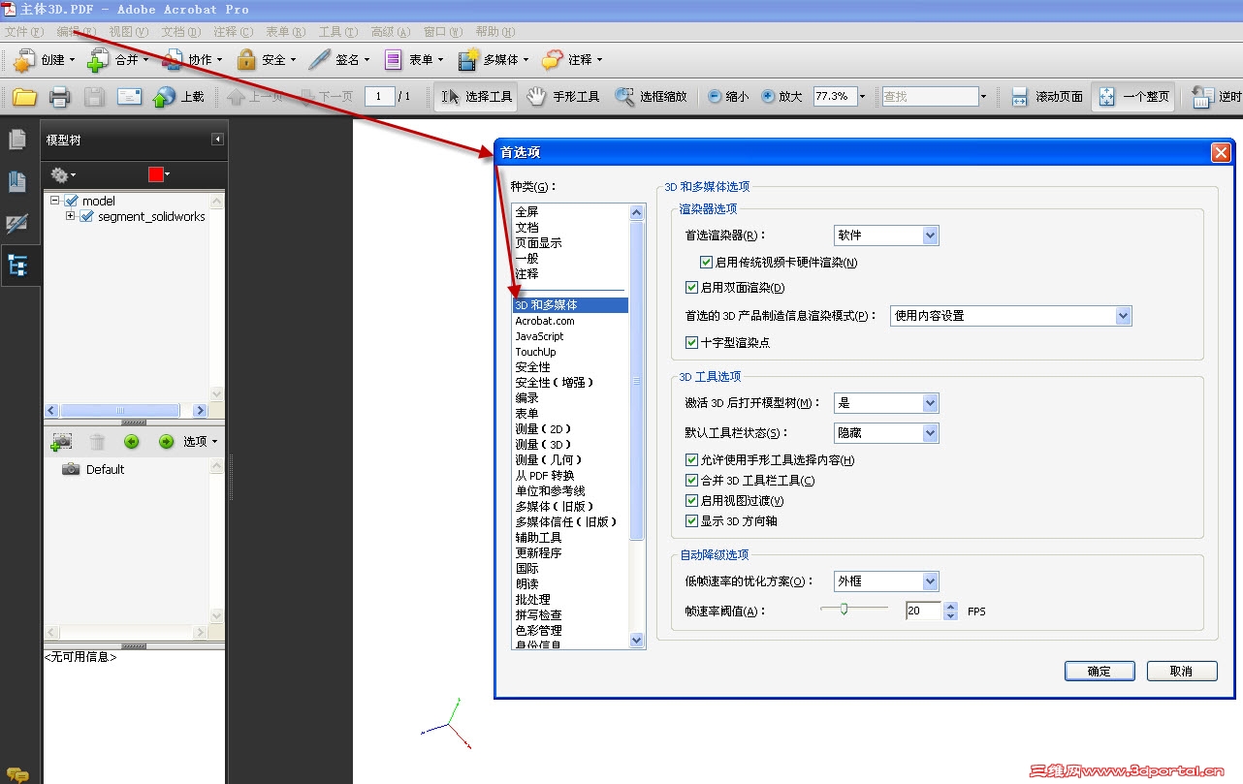Click the open file folder icon
The image size is (1243, 784).
(24, 97)
